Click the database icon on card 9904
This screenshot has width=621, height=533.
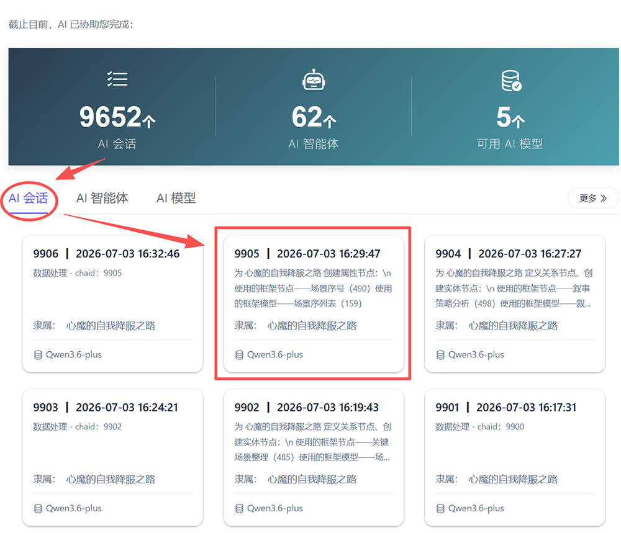(x=440, y=355)
